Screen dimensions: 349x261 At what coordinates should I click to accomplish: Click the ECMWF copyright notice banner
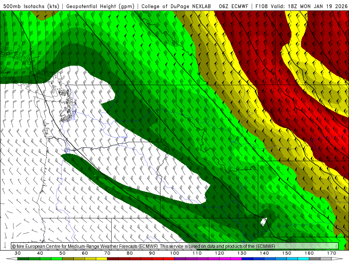coord(175,246)
